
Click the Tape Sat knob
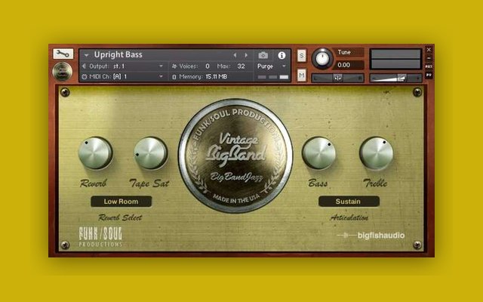click(x=151, y=153)
